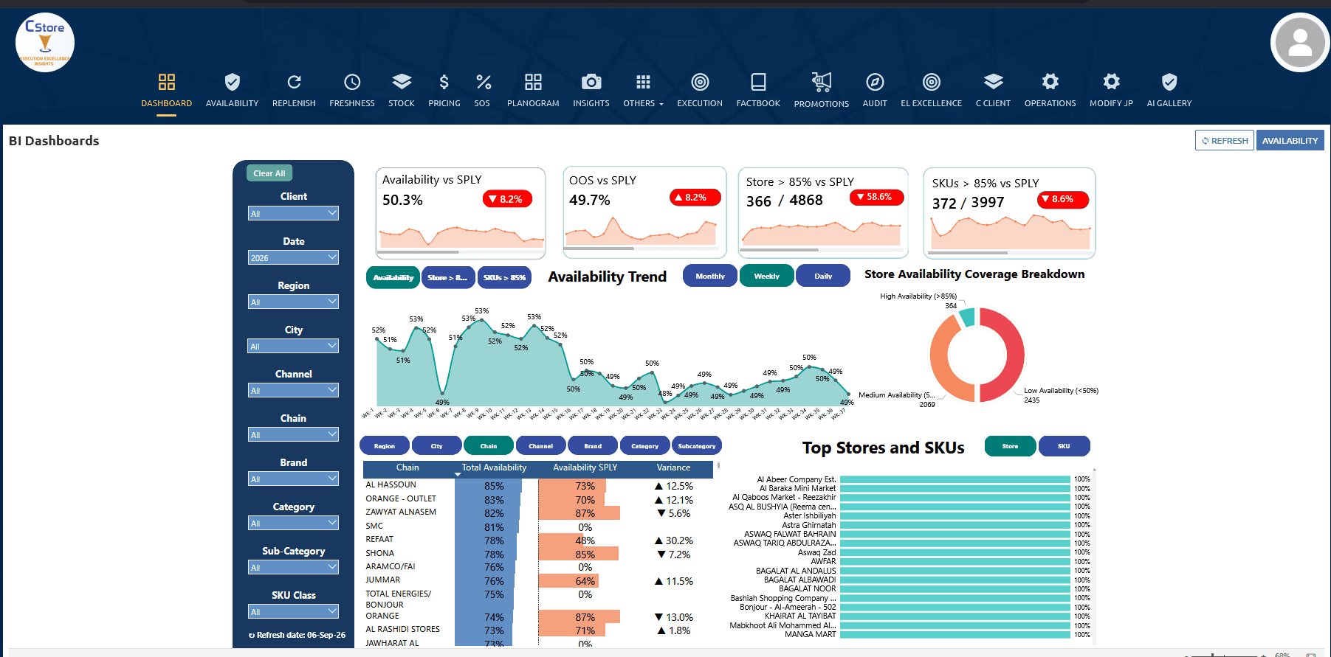Expand the Client filter dropdown

pyautogui.click(x=293, y=213)
